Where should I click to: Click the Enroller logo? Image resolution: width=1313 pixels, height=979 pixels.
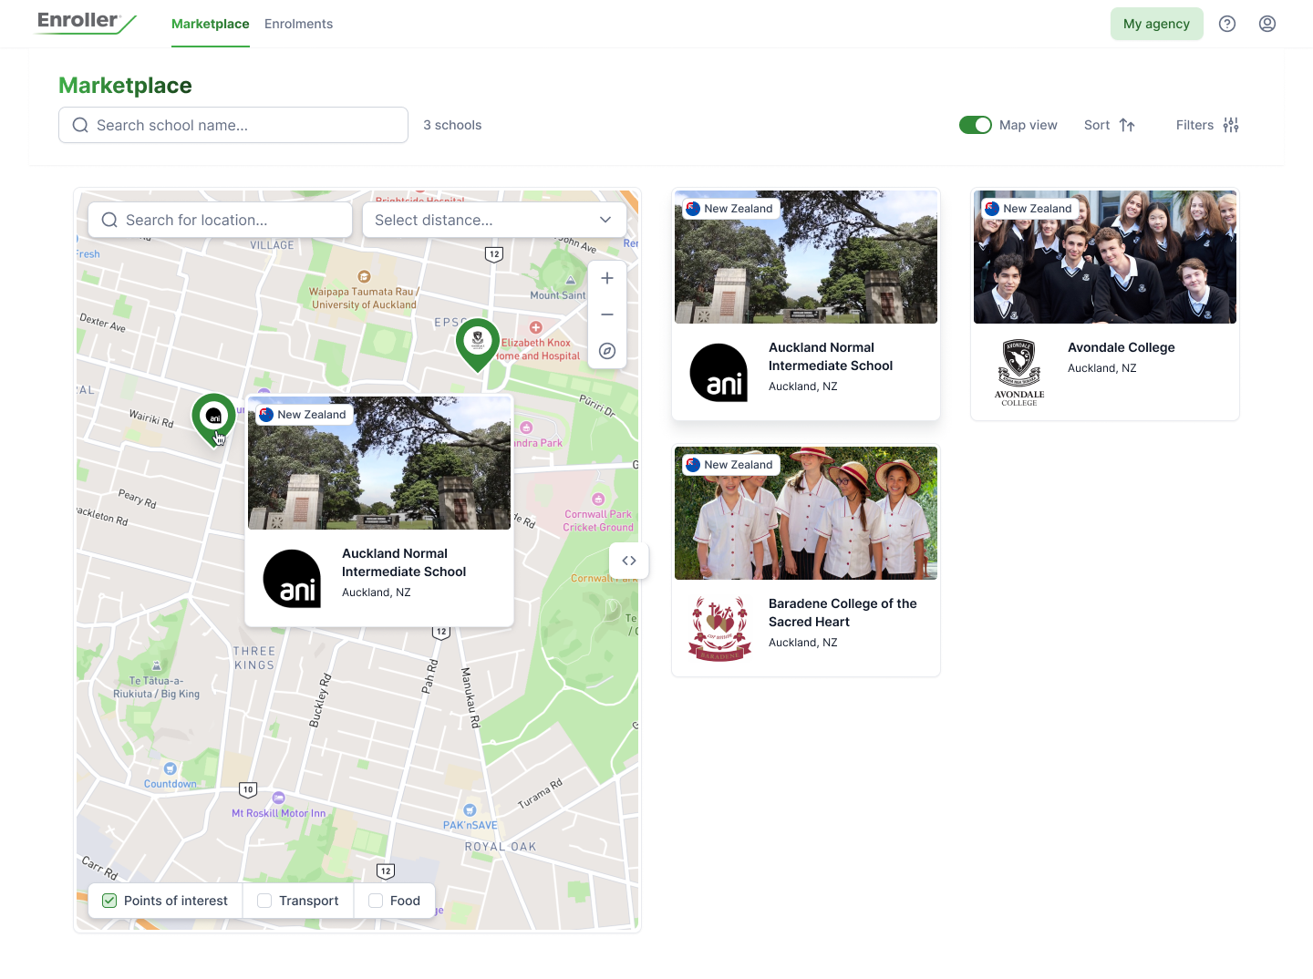[x=86, y=23]
